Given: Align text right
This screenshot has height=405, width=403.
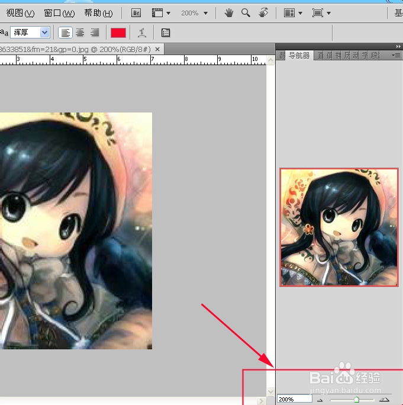Looking at the screenshot, I should tap(95, 33).
